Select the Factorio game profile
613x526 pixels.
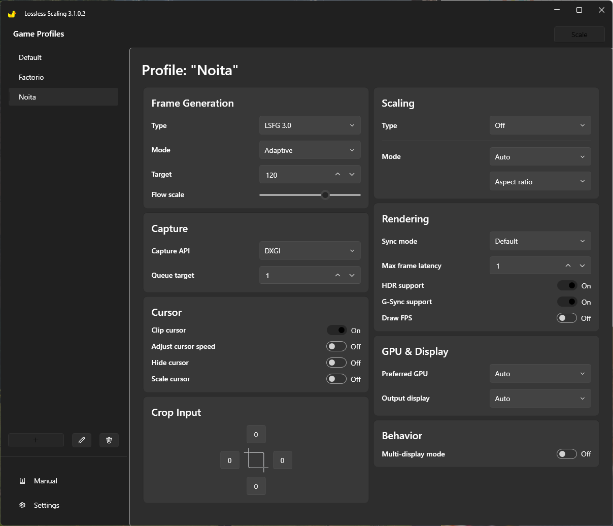(31, 77)
